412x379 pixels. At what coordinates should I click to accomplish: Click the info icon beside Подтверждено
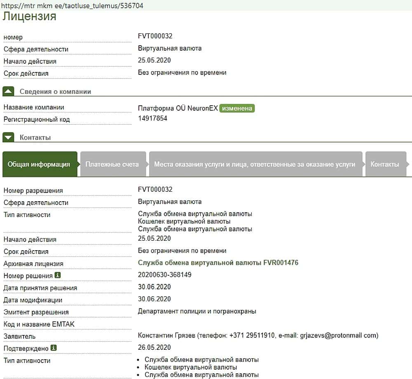point(53,348)
